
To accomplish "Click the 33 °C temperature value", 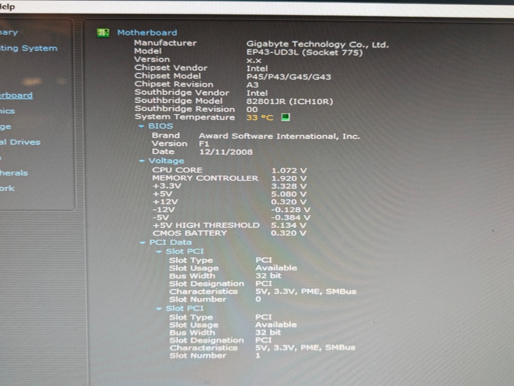I will (x=260, y=118).
